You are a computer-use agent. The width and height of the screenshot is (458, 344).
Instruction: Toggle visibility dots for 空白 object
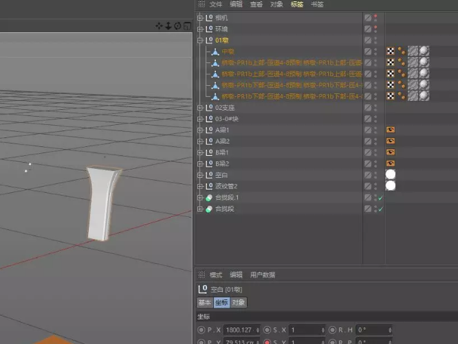[375, 175]
